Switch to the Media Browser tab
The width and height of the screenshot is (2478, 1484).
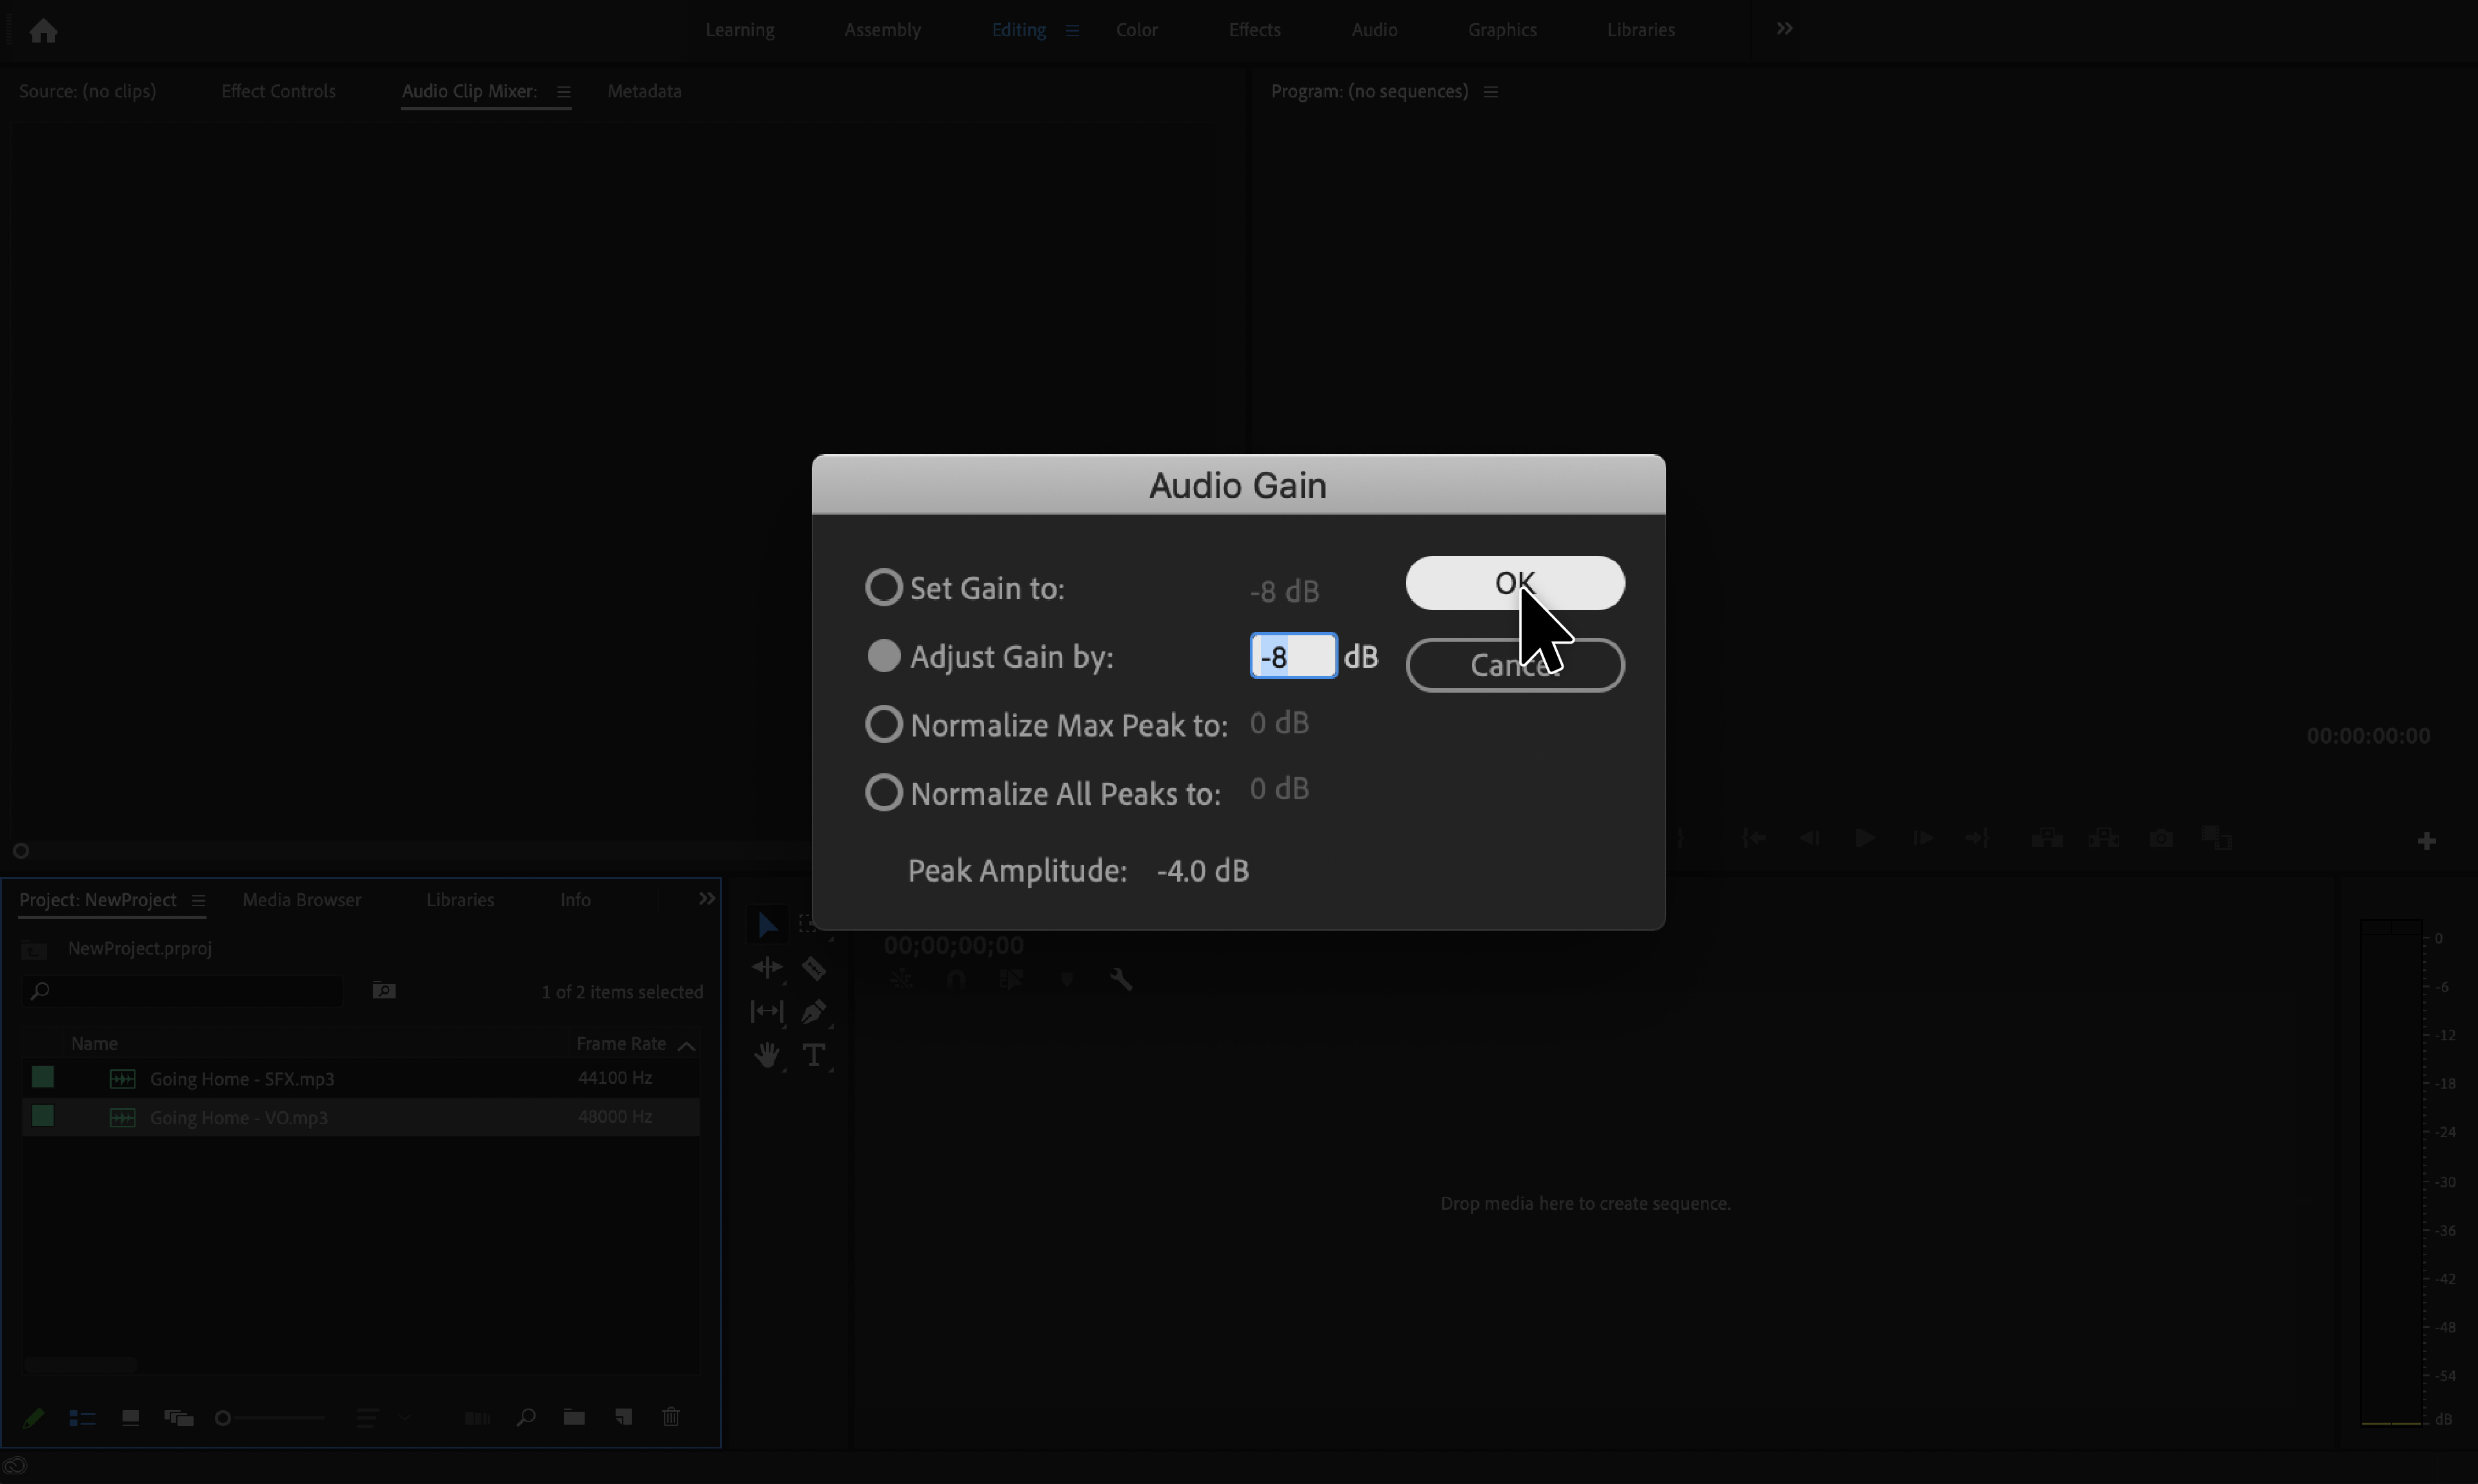click(x=301, y=900)
